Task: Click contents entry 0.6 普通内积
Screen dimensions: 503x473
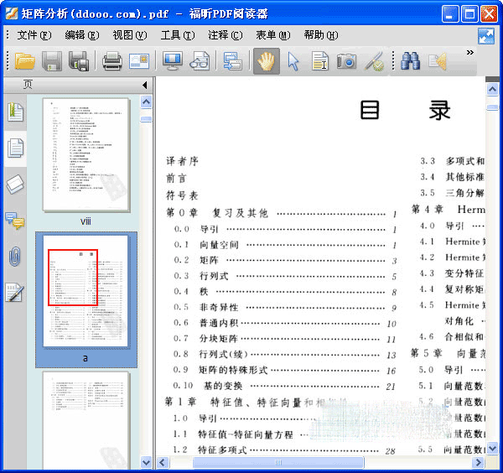Action: click(x=286, y=323)
